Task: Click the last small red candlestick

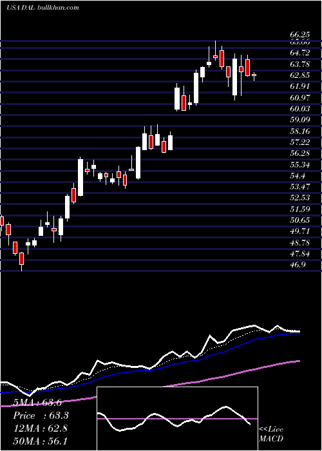Action: click(x=254, y=75)
